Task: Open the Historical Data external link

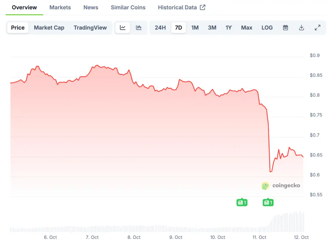Action: pyautogui.click(x=181, y=7)
